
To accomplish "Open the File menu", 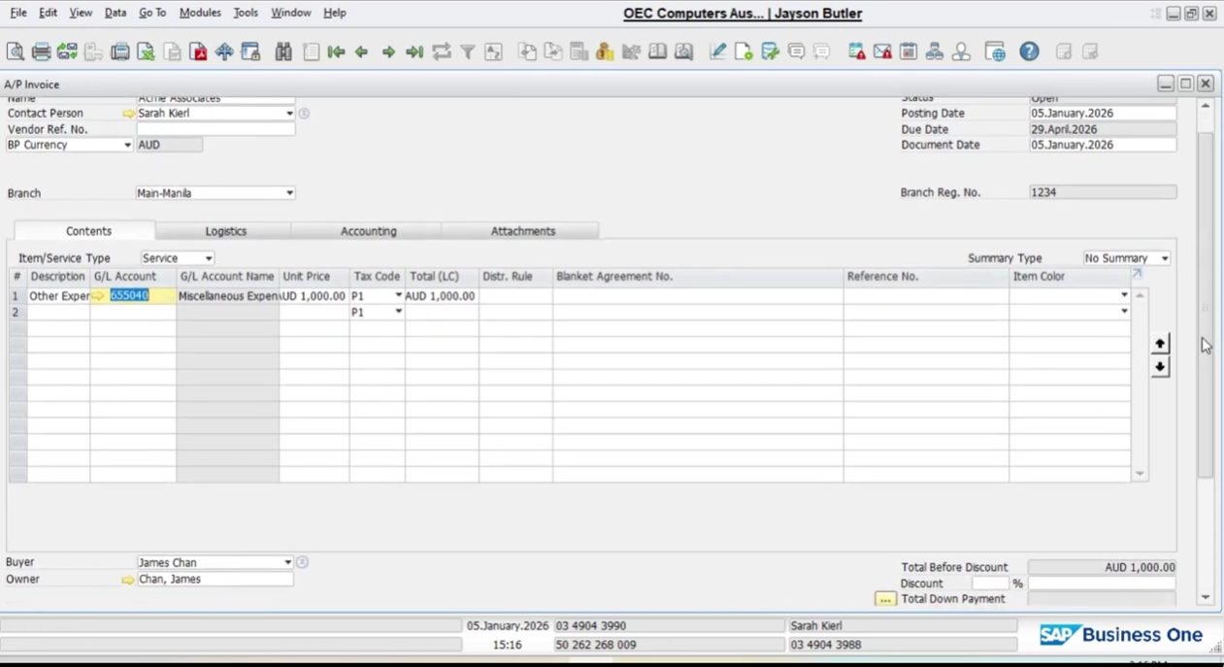I will coord(18,13).
